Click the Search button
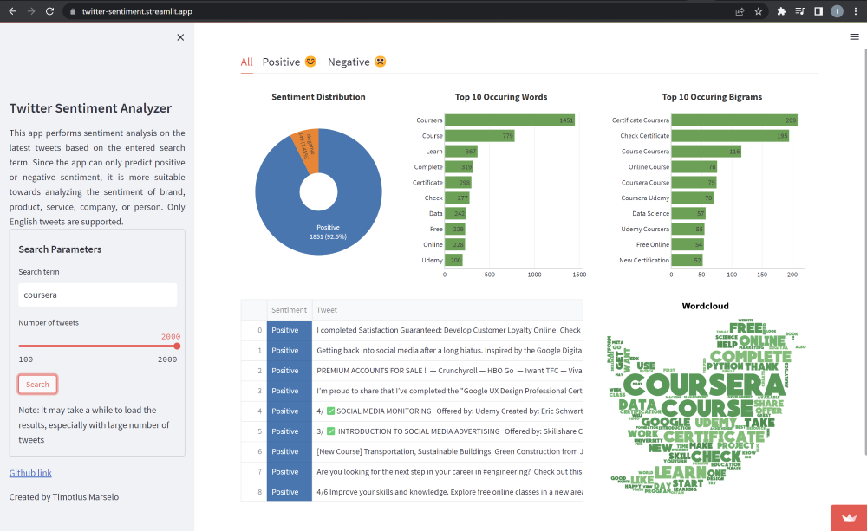The image size is (867, 531). (x=37, y=385)
